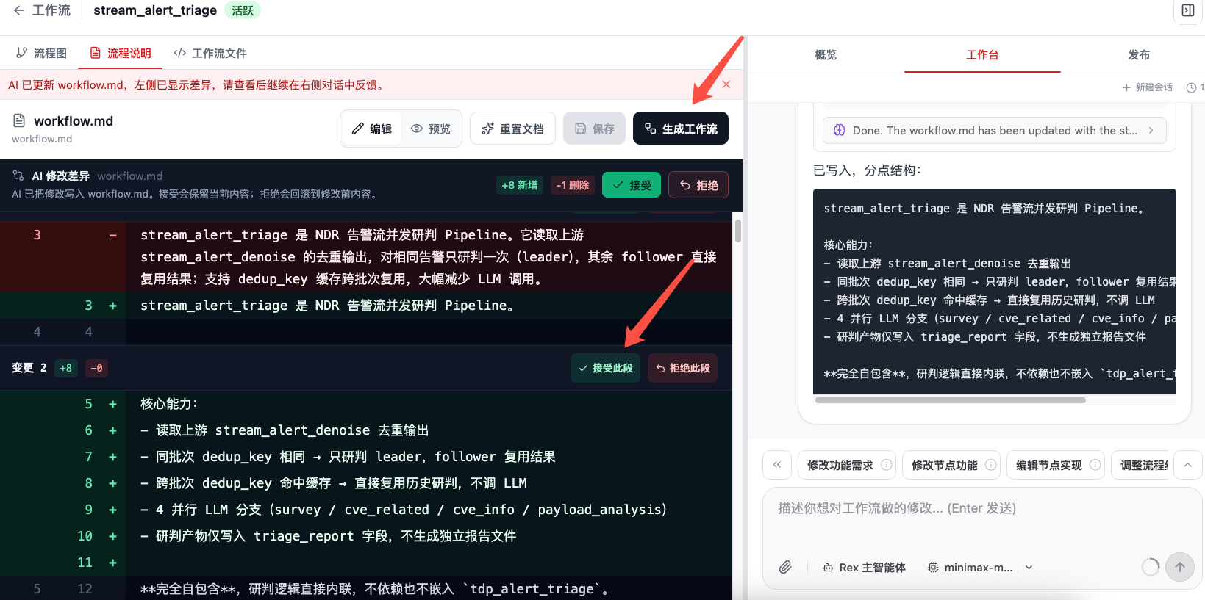The height and width of the screenshot is (600, 1205).
Task: Click added line 10 about triage_report
Action: (x=366, y=536)
